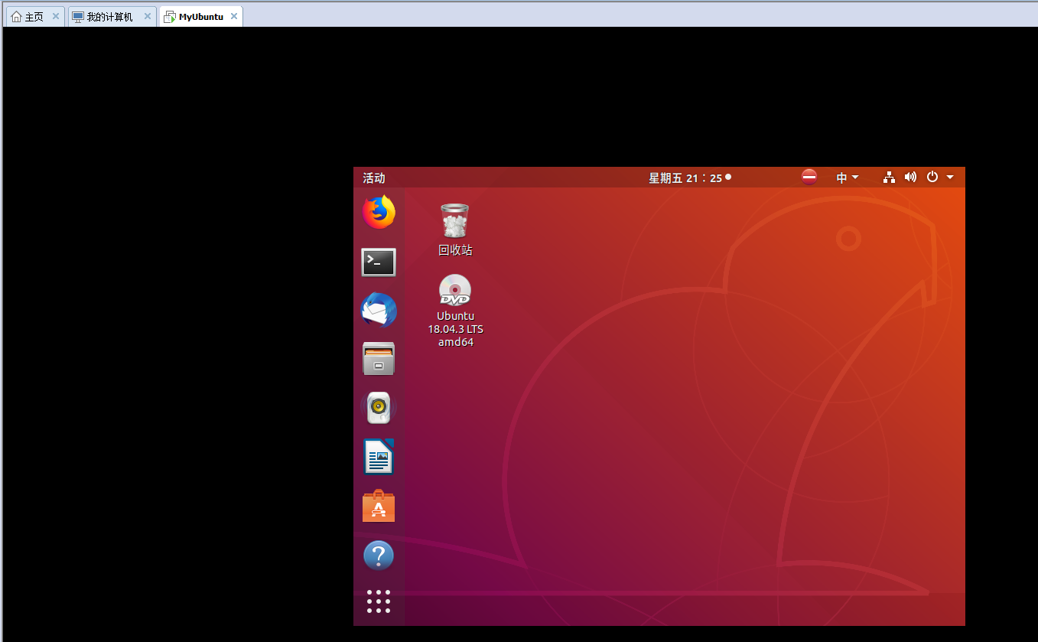This screenshot has height=642, width=1038.
Task: Click the wired network status icon
Action: point(889,178)
